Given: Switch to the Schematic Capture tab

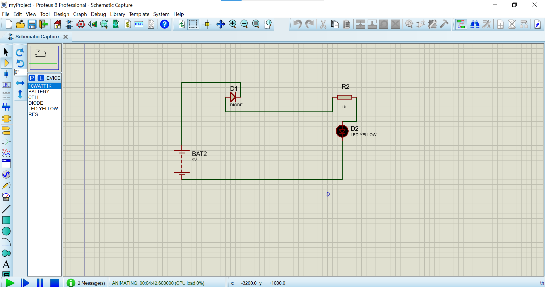Looking at the screenshot, I should pos(37,37).
